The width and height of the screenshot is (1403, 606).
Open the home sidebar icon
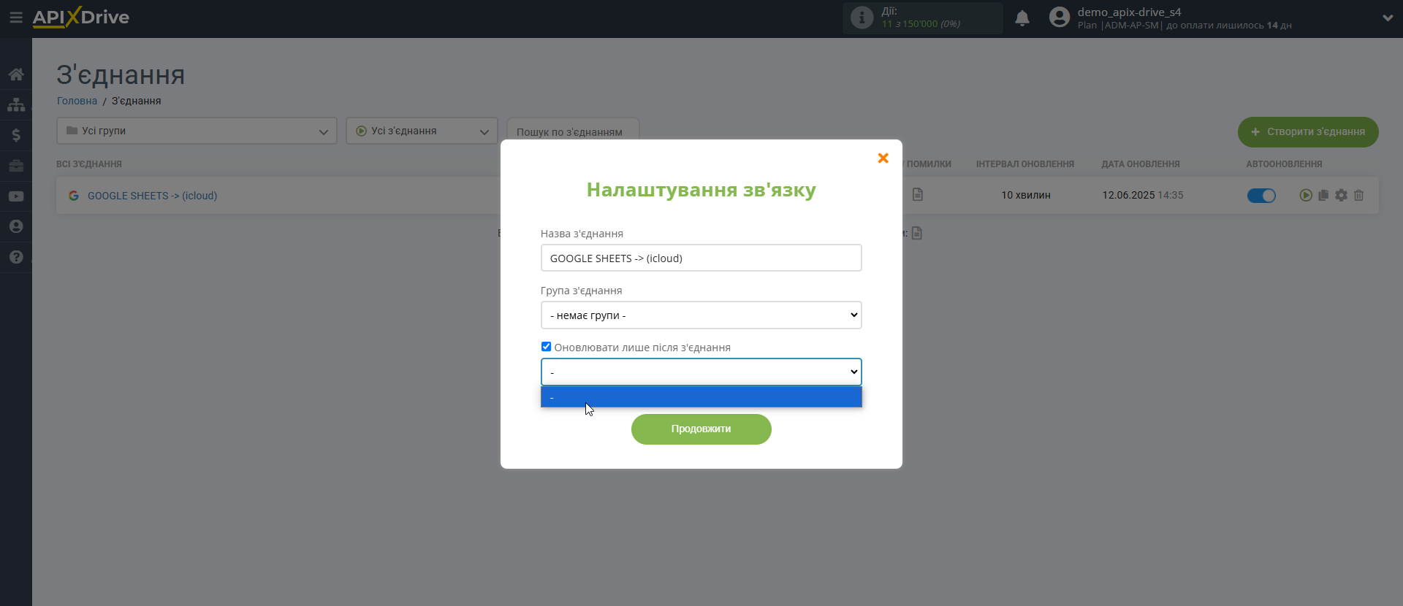pyautogui.click(x=16, y=74)
